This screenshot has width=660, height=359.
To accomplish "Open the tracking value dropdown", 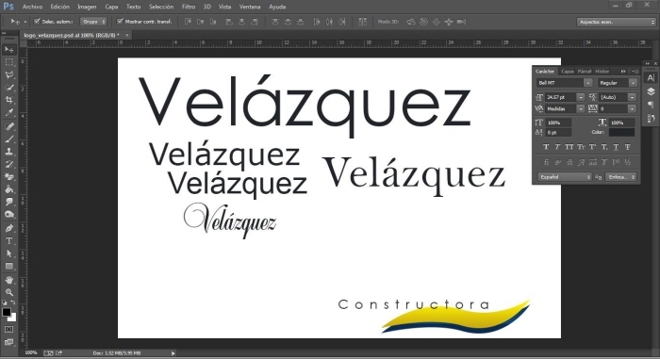I will [x=633, y=109].
